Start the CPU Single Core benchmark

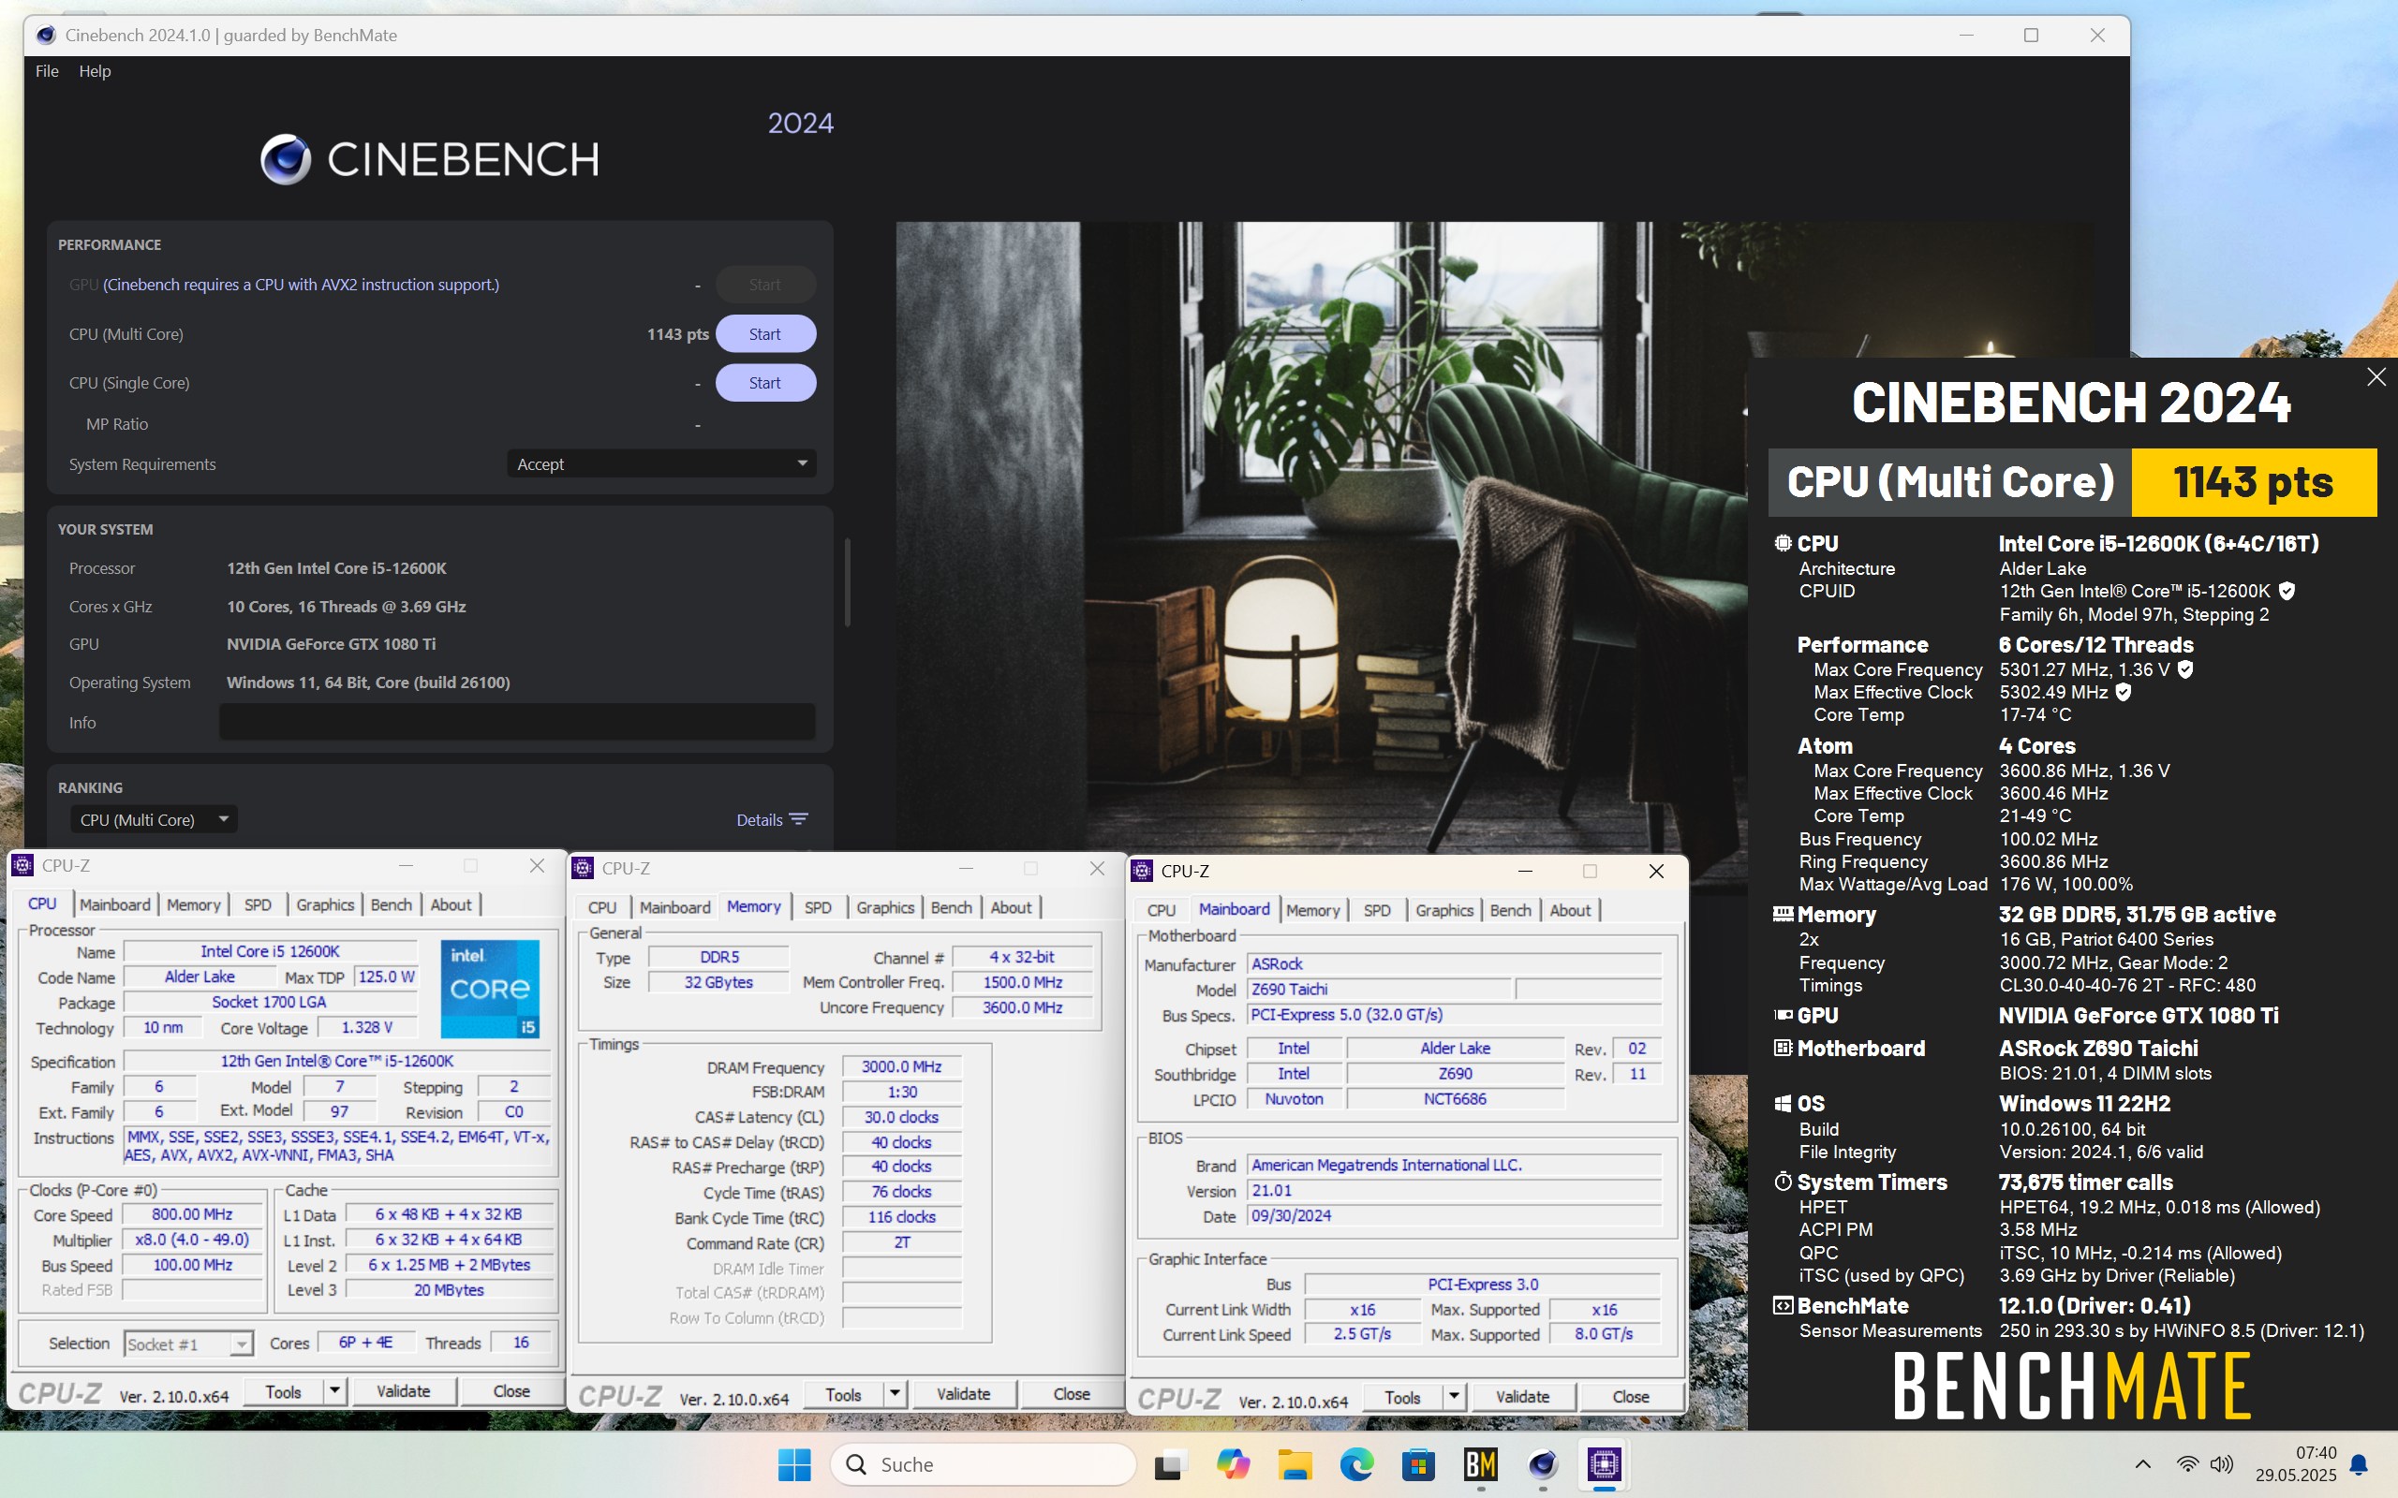(x=765, y=382)
